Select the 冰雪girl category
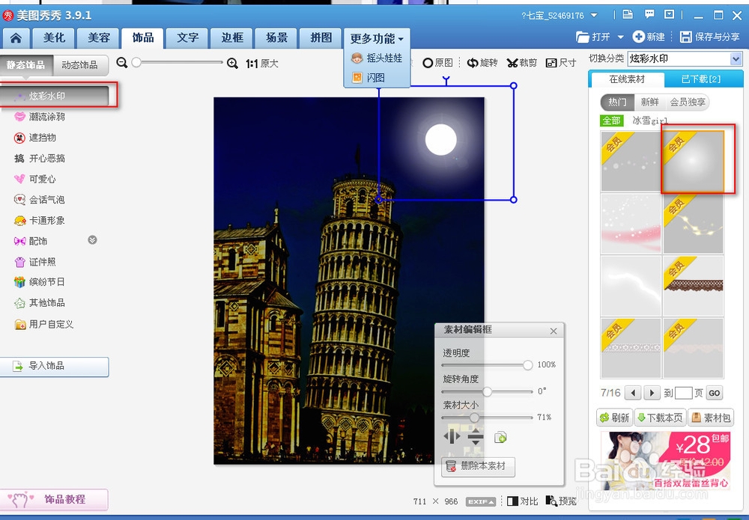Image resolution: width=749 pixels, height=520 pixels. (x=650, y=120)
